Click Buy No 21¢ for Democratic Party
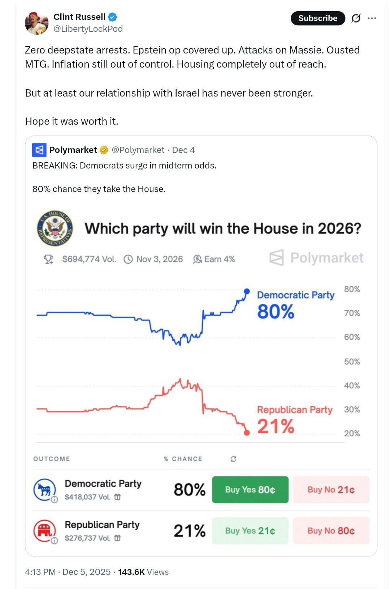 [331, 490]
